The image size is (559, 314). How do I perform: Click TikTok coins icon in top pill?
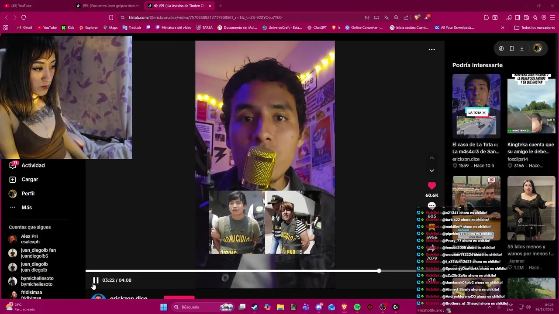click(501, 48)
